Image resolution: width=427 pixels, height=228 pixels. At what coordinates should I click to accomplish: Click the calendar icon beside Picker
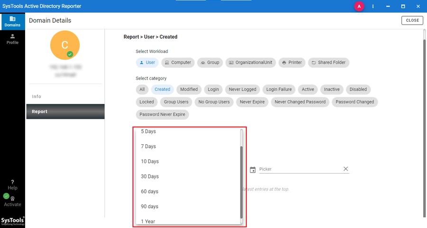point(253,170)
